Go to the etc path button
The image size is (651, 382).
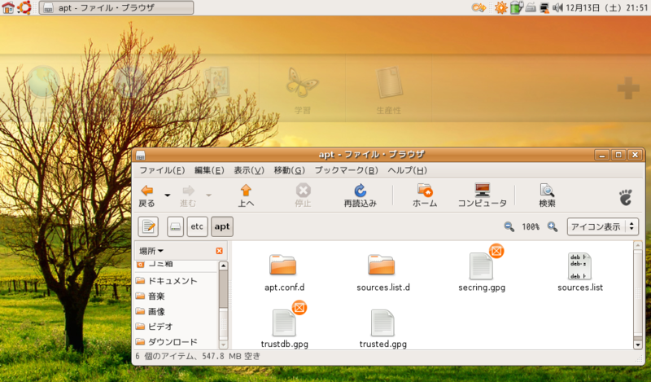click(x=197, y=226)
